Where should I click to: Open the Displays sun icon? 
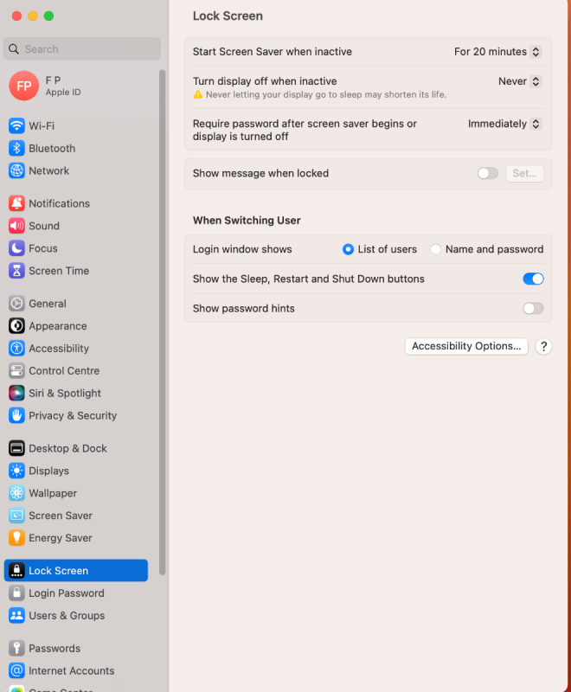[x=16, y=471]
